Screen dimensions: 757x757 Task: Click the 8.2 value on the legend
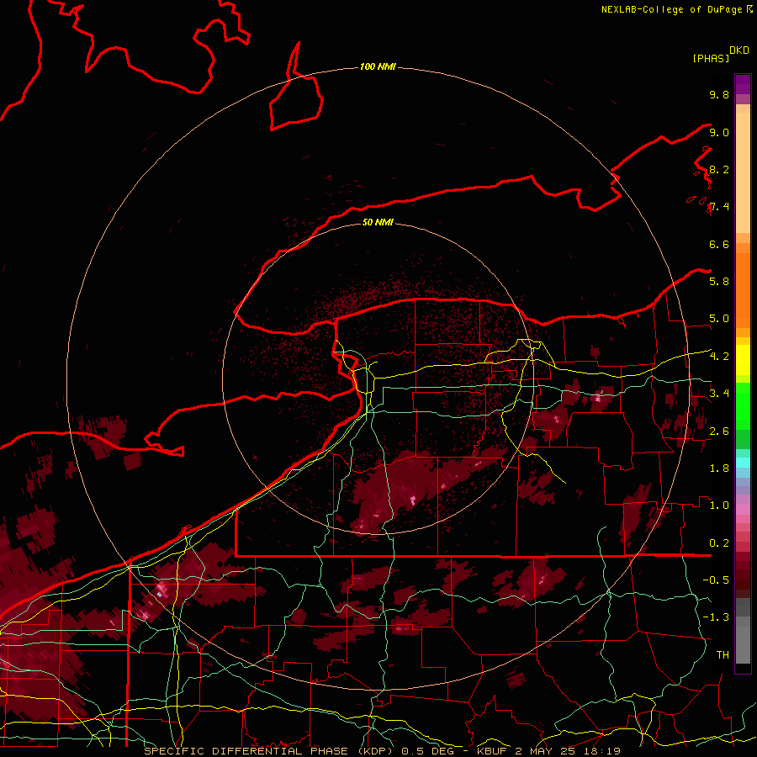point(719,169)
